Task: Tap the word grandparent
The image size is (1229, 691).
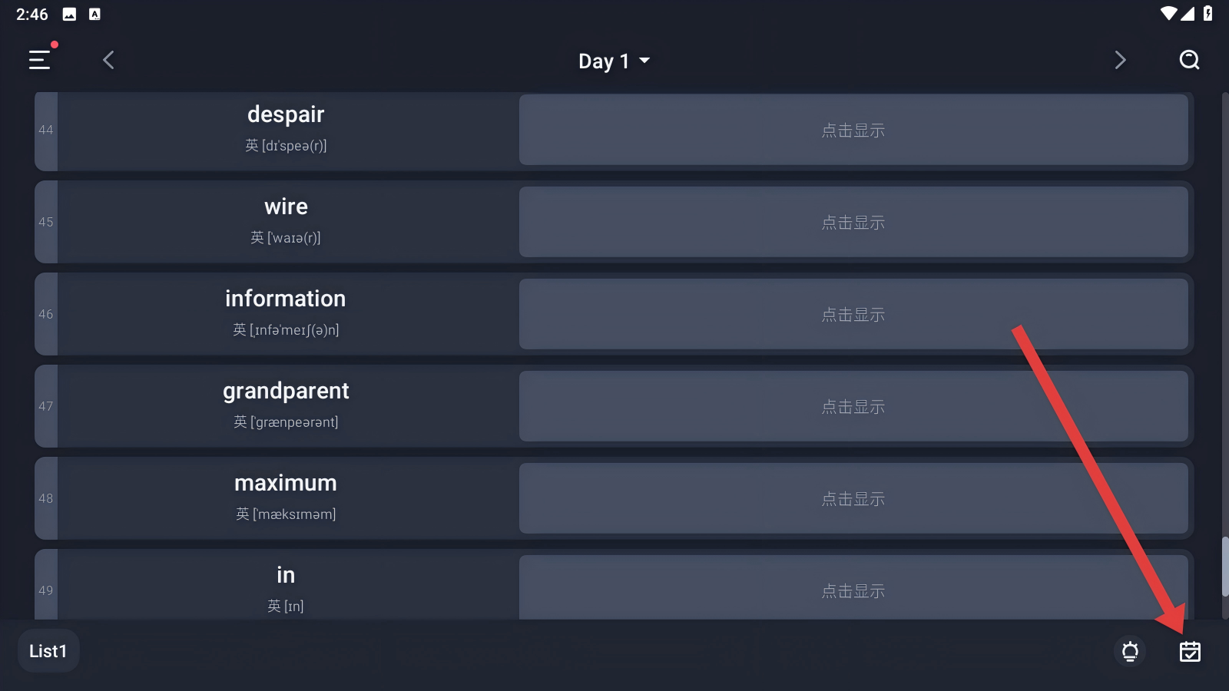Action: tap(286, 391)
